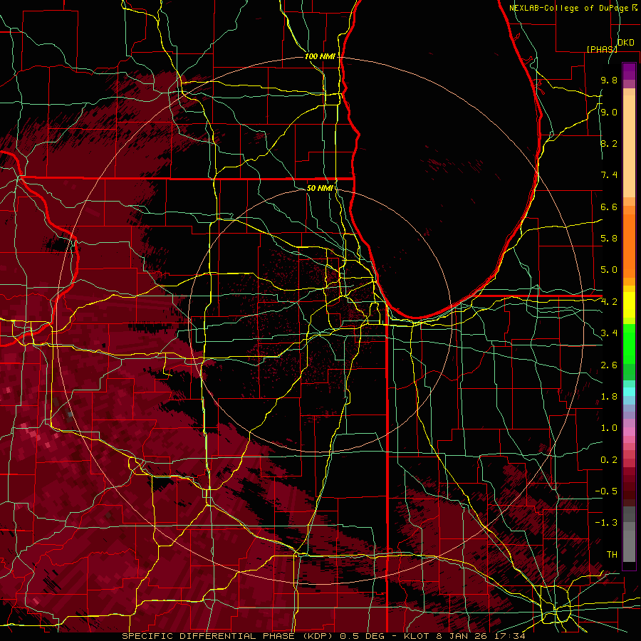
Task: Click the 9.8 value on the color scale
Action: [x=609, y=80]
